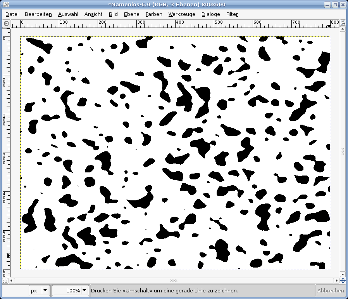348x299 pixels.
Task: Open the Auswahl menu
Action: (x=68, y=14)
